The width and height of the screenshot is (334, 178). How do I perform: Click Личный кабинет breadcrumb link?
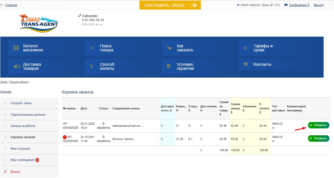click(19, 82)
